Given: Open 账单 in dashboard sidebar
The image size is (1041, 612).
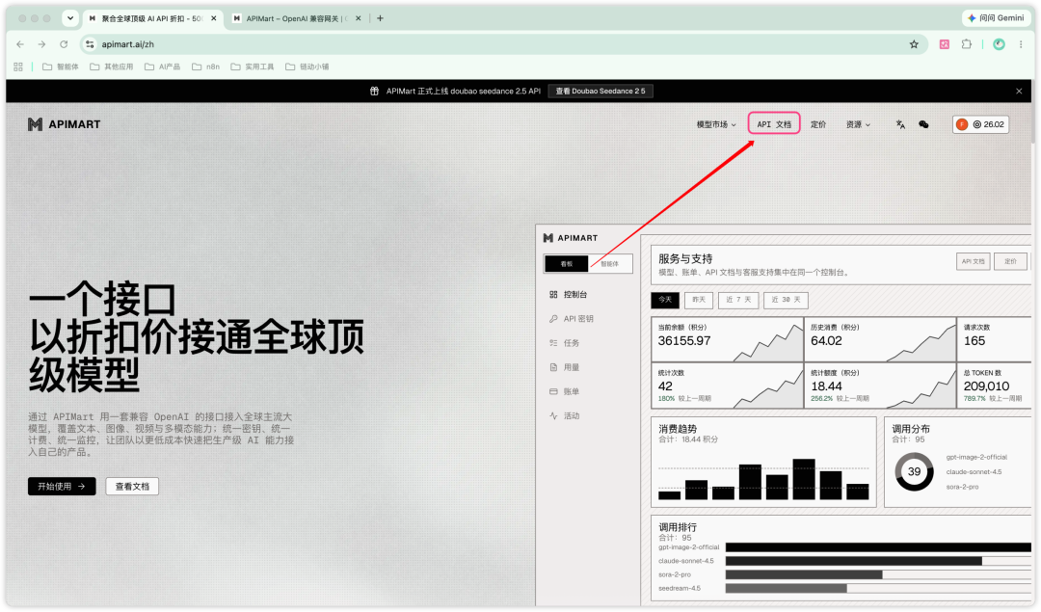Looking at the screenshot, I should 564,391.
